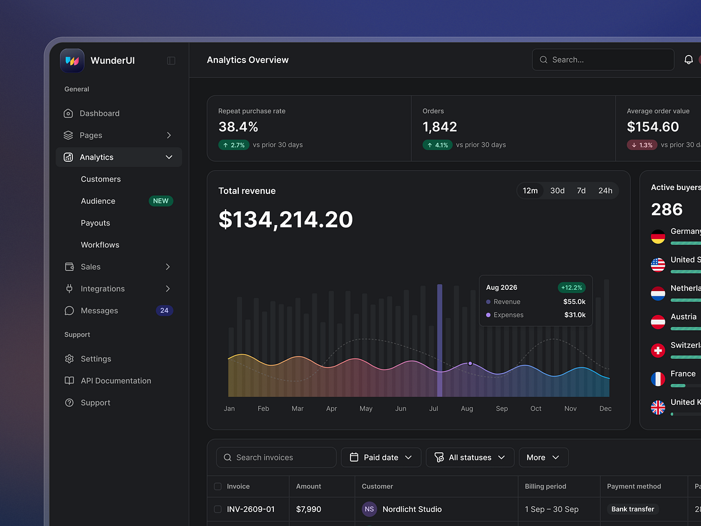This screenshot has width=701, height=526.
Task: Click the France flag icon
Action: click(658, 379)
